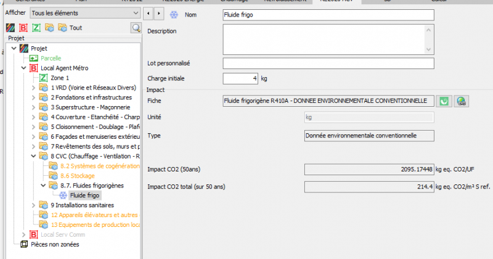The width and height of the screenshot is (493, 259).
Task: Collapse the '8 CVC' tree node
Action: (x=34, y=156)
